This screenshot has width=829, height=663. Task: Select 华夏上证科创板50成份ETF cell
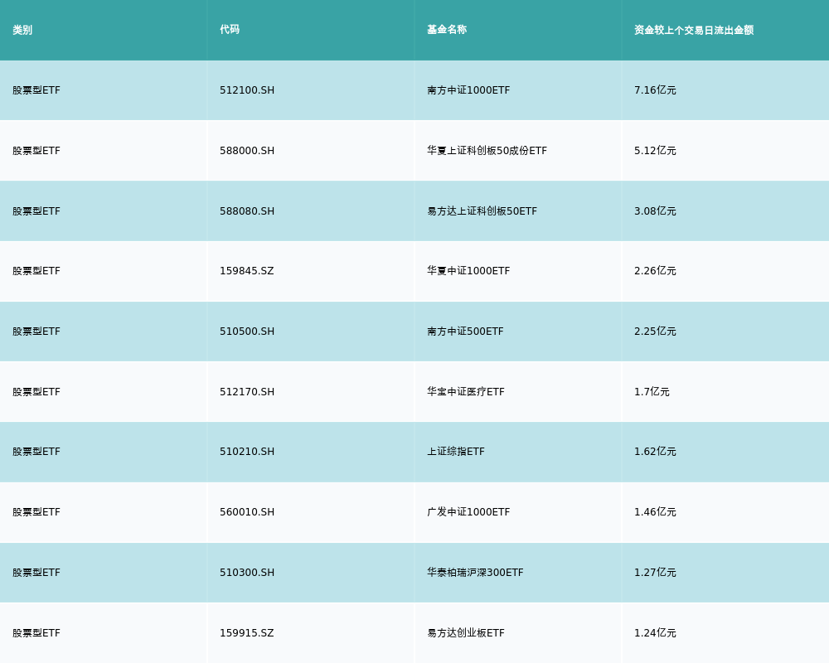click(487, 151)
